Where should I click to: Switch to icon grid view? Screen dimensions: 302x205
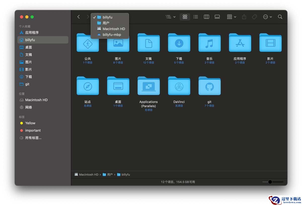(185, 17)
